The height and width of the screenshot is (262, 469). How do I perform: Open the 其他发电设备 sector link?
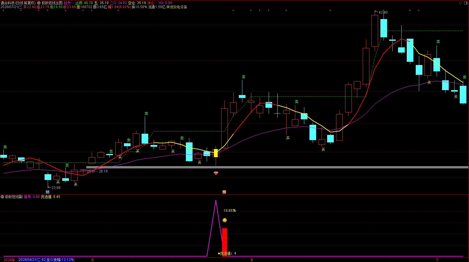pyautogui.click(x=177, y=7)
